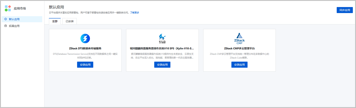Switch to the 已安装 tab
356x108 pixels.
pos(70,21)
